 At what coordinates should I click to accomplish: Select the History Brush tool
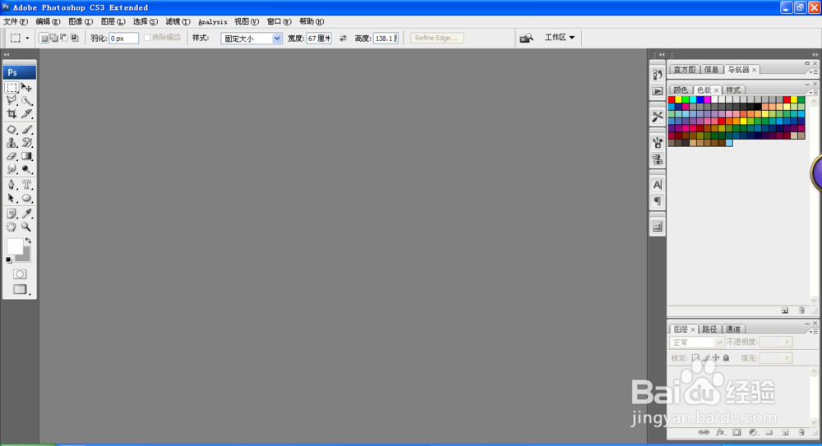pyautogui.click(x=27, y=143)
